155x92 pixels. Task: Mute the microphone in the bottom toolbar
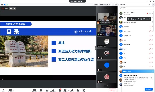(3, 90)
